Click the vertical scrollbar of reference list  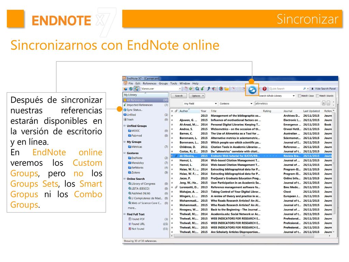[x=333, y=164]
